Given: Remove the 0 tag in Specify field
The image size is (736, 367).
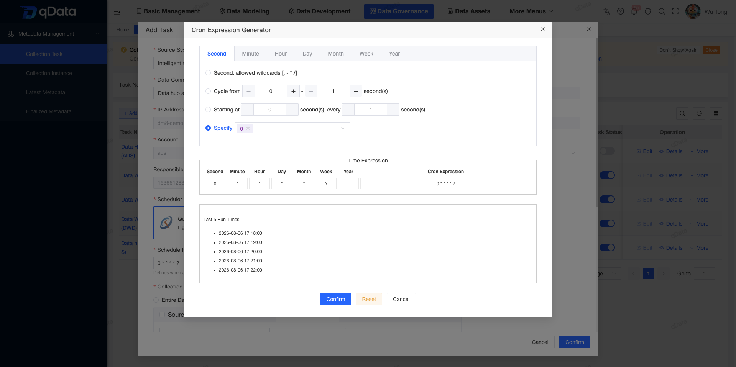Looking at the screenshot, I should (248, 128).
